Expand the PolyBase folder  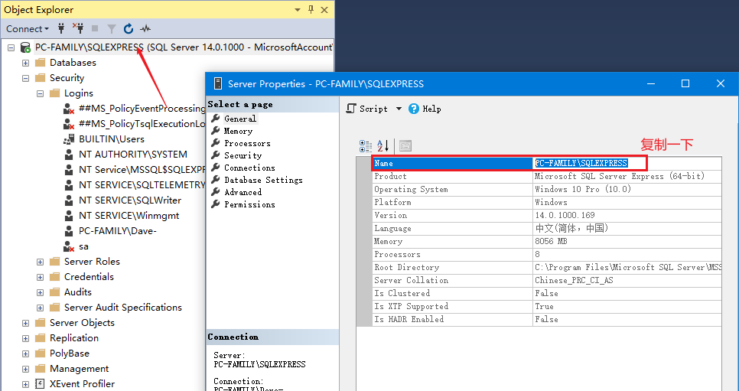(26, 354)
